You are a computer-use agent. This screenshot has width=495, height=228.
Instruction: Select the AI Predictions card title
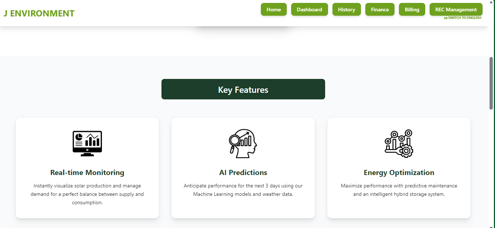pos(243,172)
